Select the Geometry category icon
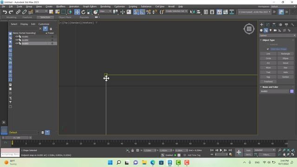The width and height of the screenshot is (297, 167). tap(261, 30)
